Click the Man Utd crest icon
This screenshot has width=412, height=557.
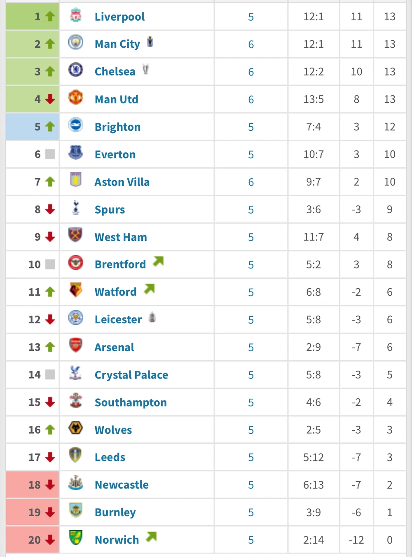pos(76,98)
